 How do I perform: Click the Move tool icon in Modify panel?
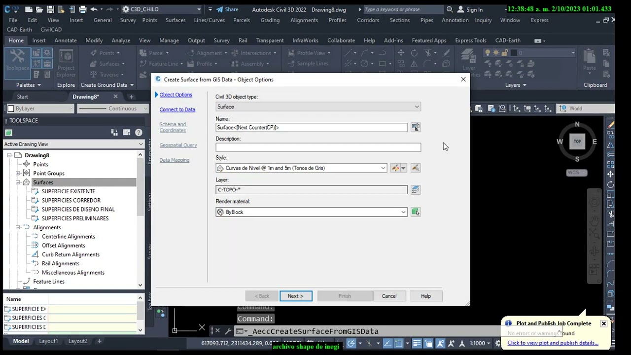click(x=401, y=53)
